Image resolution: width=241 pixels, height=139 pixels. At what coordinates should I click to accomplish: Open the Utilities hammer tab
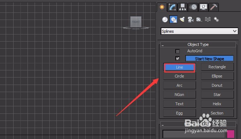[x=214, y=7]
